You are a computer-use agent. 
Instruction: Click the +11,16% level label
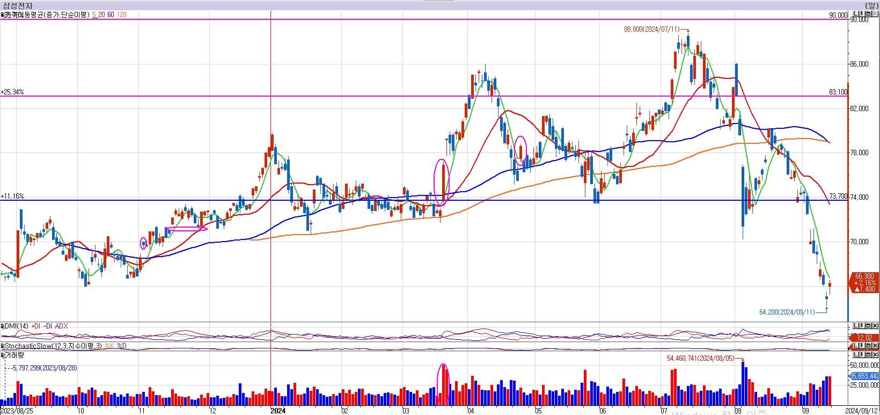(12, 196)
